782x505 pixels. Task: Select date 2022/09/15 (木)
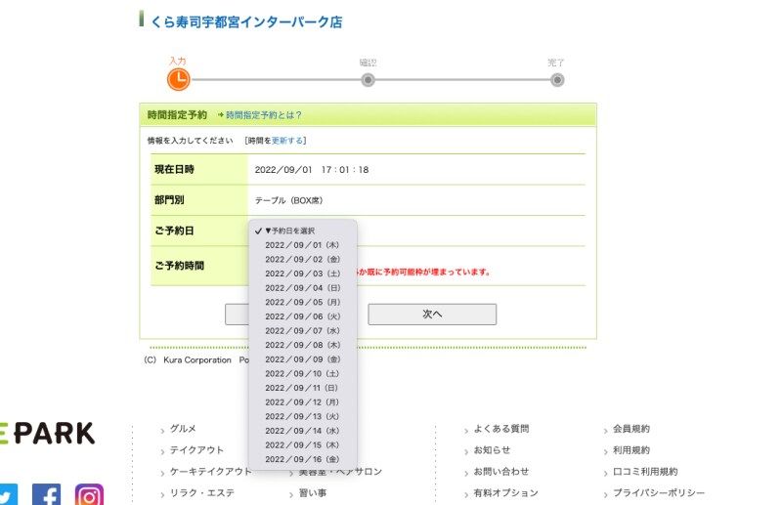pyautogui.click(x=303, y=445)
